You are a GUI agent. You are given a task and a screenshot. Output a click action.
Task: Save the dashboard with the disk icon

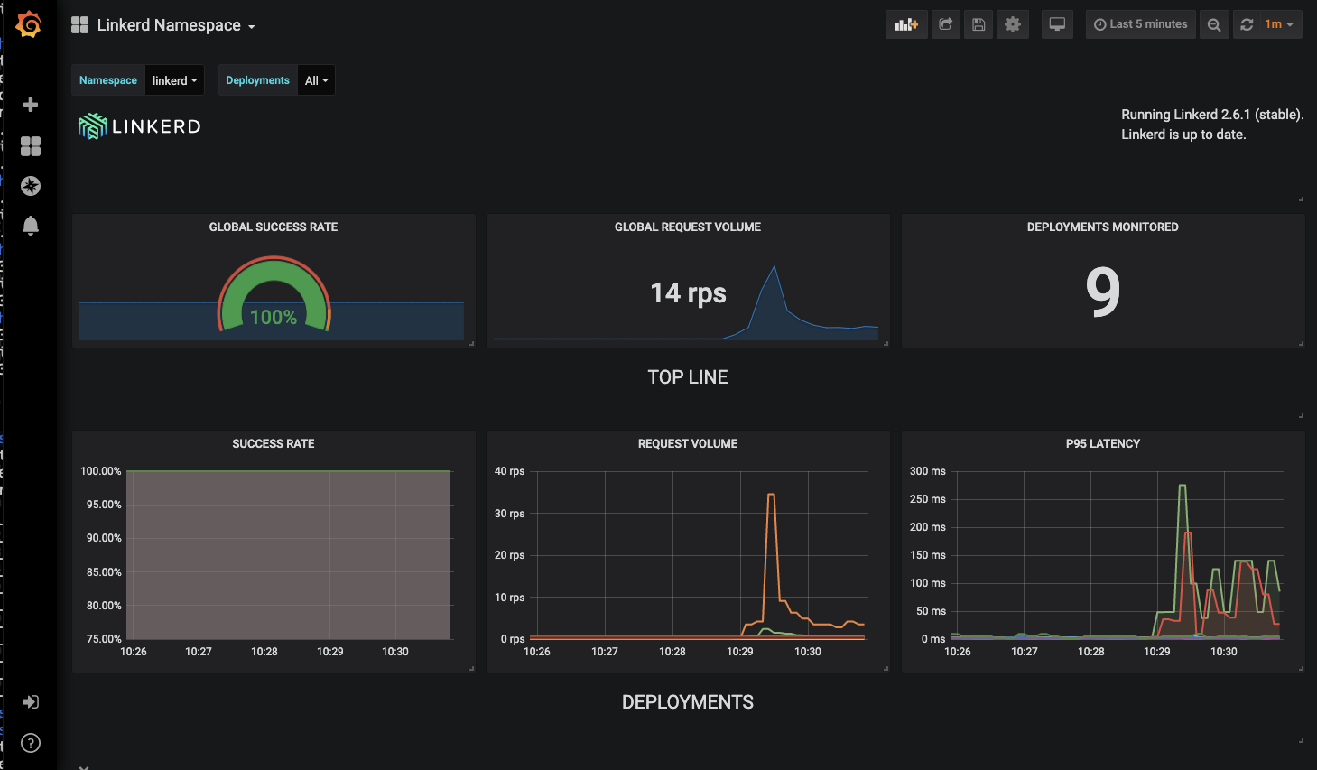click(978, 24)
